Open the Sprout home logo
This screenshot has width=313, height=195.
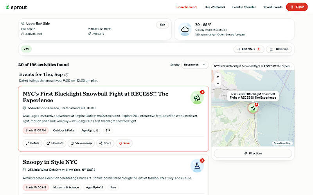(x=16, y=7)
